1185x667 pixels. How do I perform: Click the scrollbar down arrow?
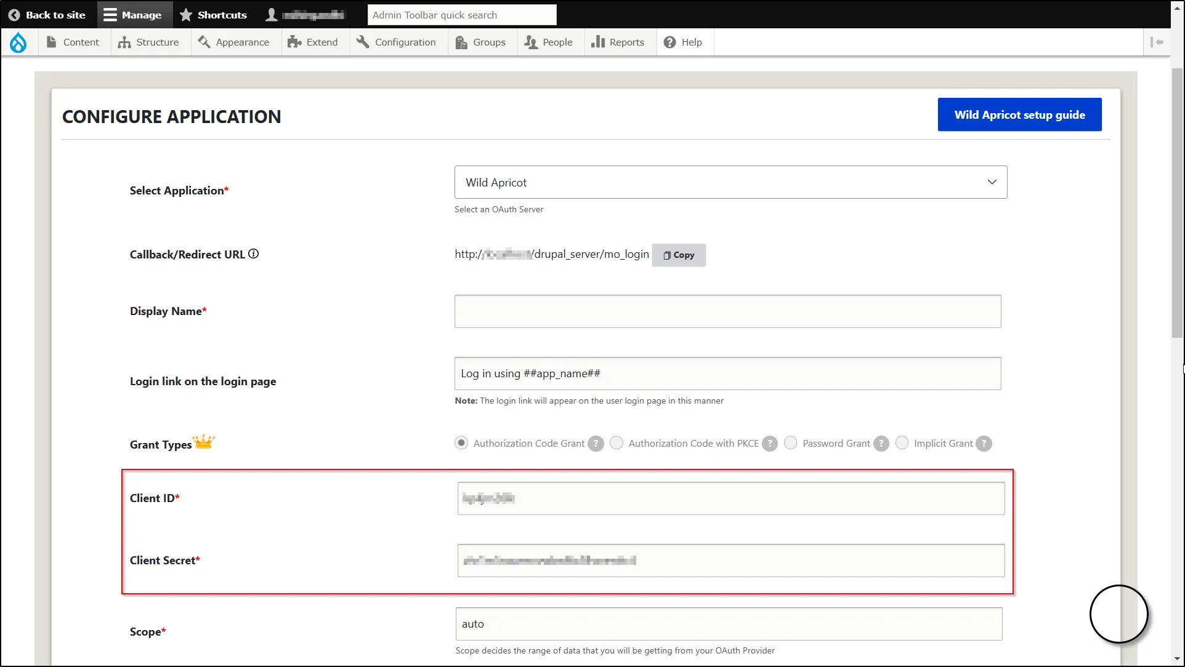pyautogui.click(x=1177, y=659)
